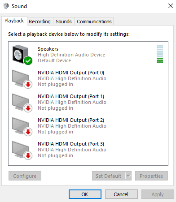Click the Speakers volume level meter

coord(160,54)
